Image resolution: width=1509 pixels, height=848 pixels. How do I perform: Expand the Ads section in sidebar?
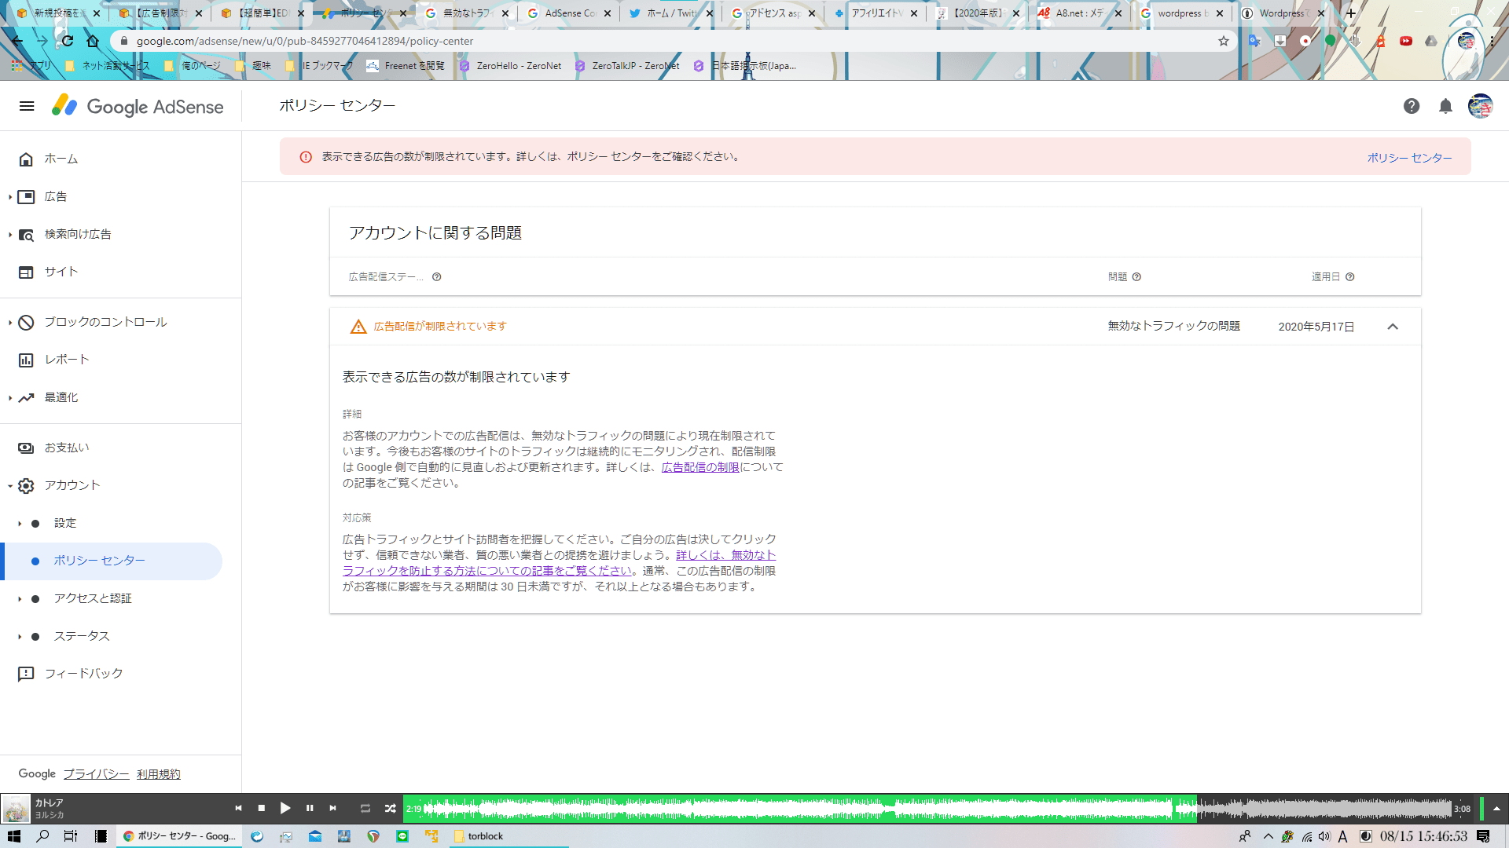coord(55,196)
